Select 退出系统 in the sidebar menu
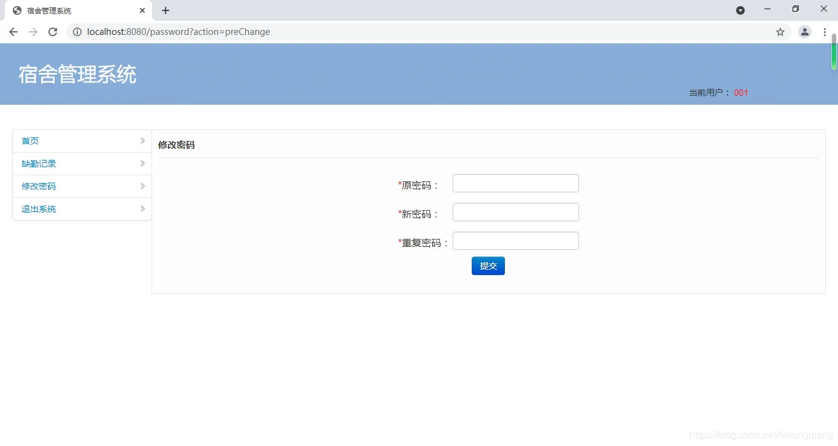Image resolution: width=838 pixels, height=446 pixels. (82, 209)
